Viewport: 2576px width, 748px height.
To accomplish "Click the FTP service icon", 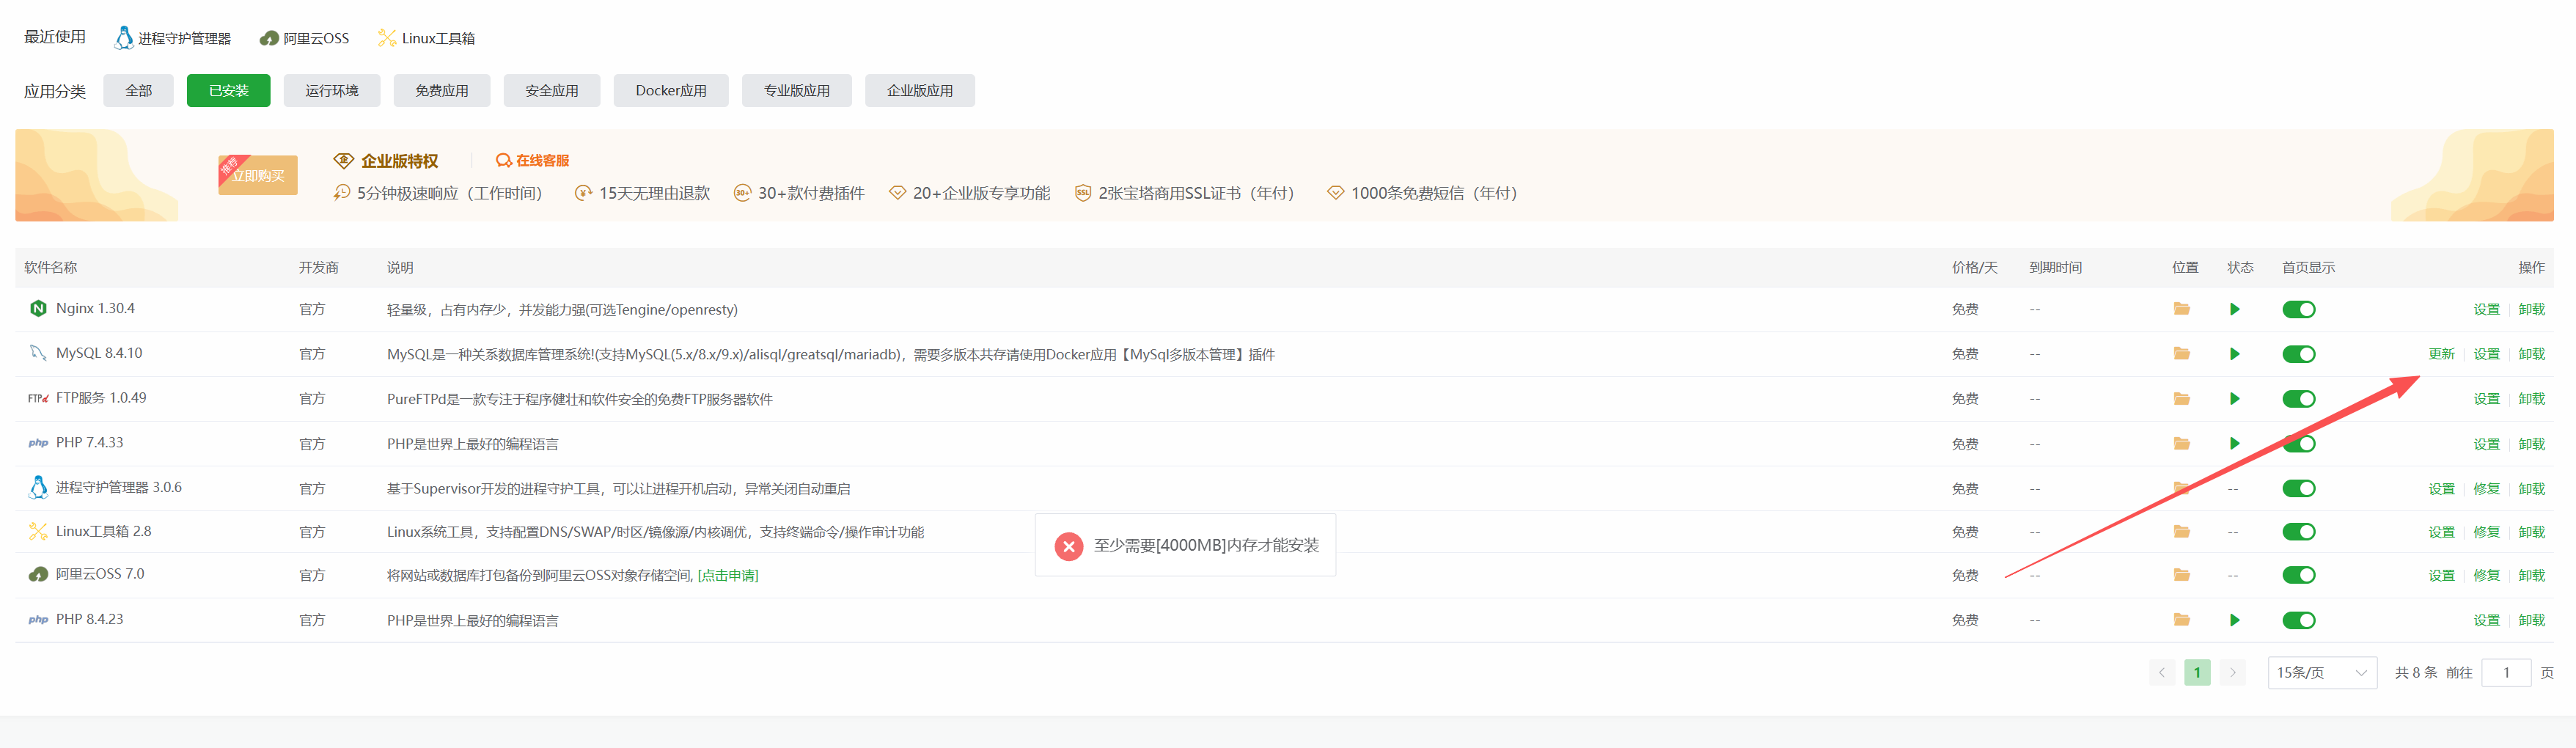I will pyautogui.click(x=38, y=398).
